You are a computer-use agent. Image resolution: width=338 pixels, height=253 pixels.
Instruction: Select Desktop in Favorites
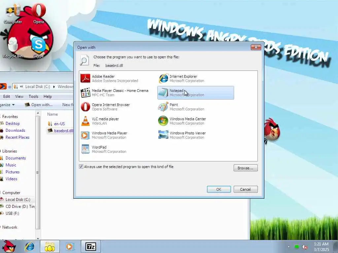click(13, 124)
